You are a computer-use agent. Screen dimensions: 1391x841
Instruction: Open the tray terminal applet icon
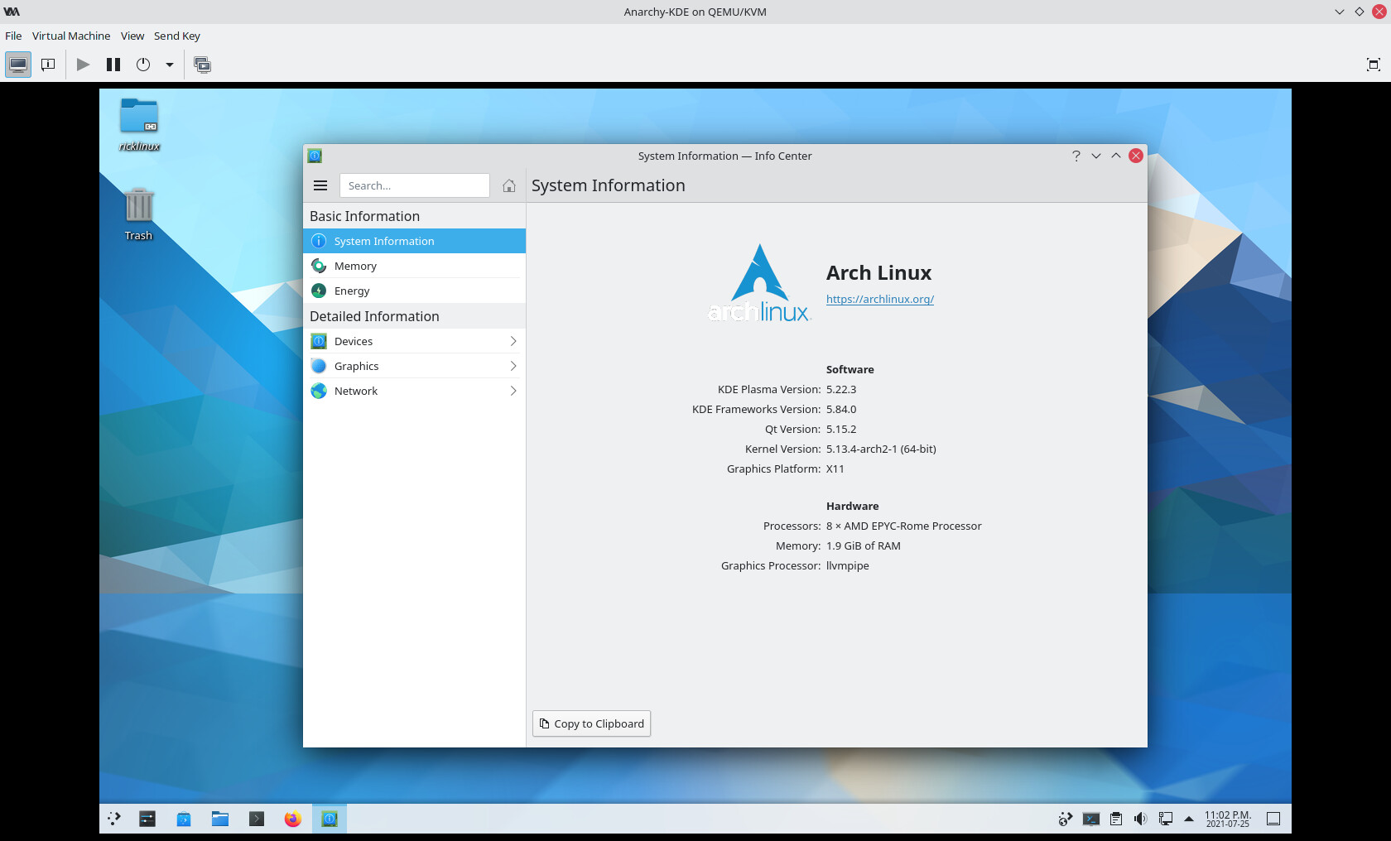point(1091,819)
